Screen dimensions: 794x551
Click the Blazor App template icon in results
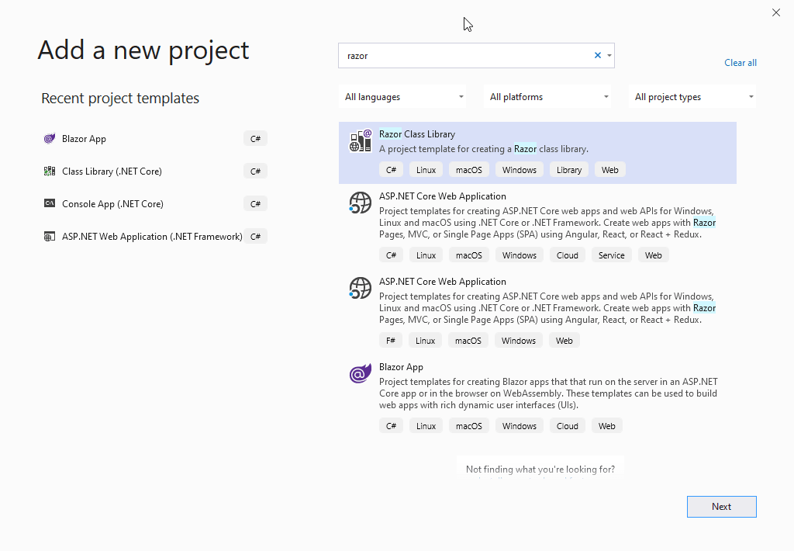click(360, 373)
